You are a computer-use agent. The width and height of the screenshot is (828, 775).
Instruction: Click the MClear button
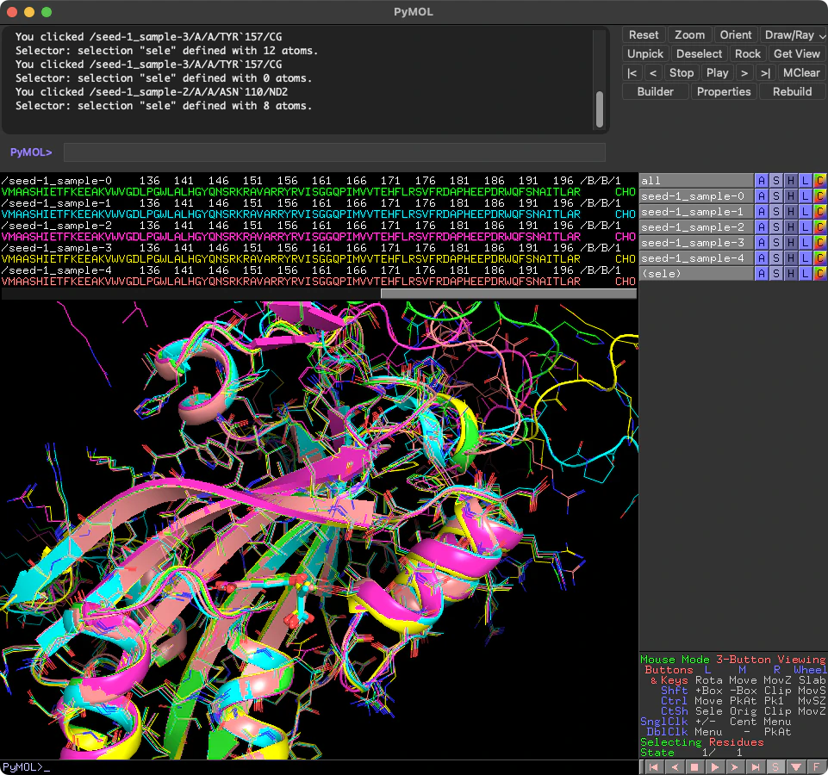801,73
